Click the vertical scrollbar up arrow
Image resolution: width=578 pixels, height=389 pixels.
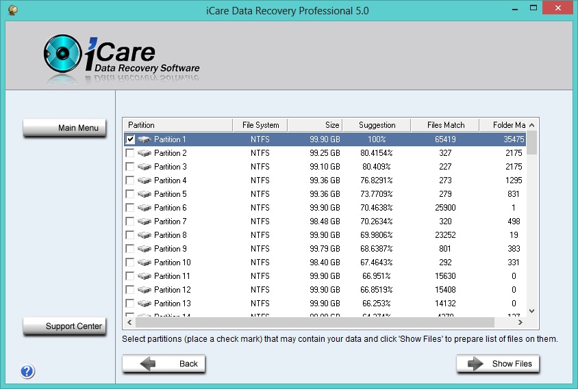pyautogui.click(x=532, y=125)
